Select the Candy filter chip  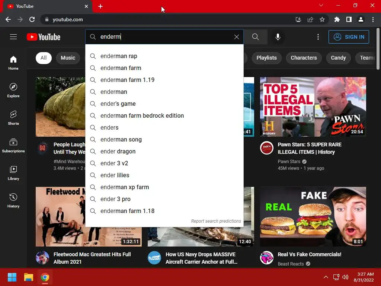[338, 58]
